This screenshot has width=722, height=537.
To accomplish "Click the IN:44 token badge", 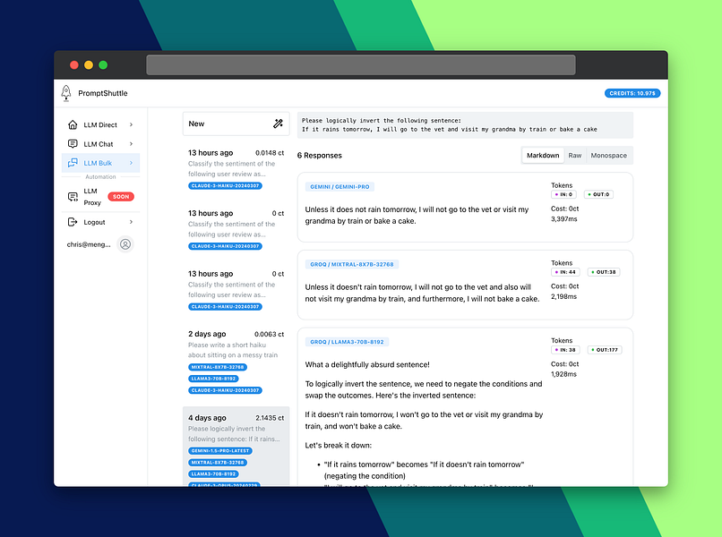I will [x=565, y=272].
